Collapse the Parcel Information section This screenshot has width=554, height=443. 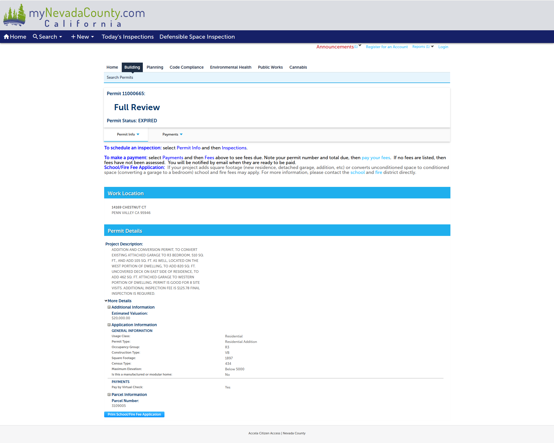tap(109, 395)
